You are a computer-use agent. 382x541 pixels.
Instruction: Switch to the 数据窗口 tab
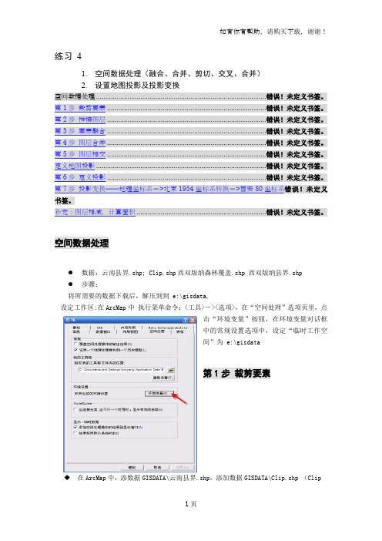tap(103, 332)
